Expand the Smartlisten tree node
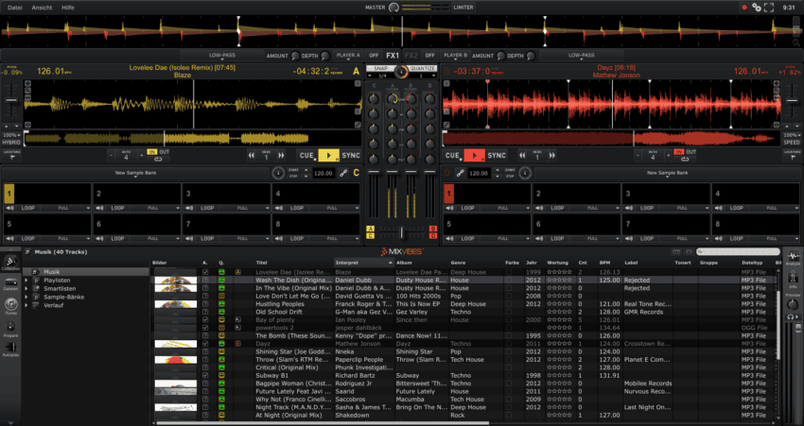The width and height of the screenshot is (804, 426). click(x=26, y=289)
